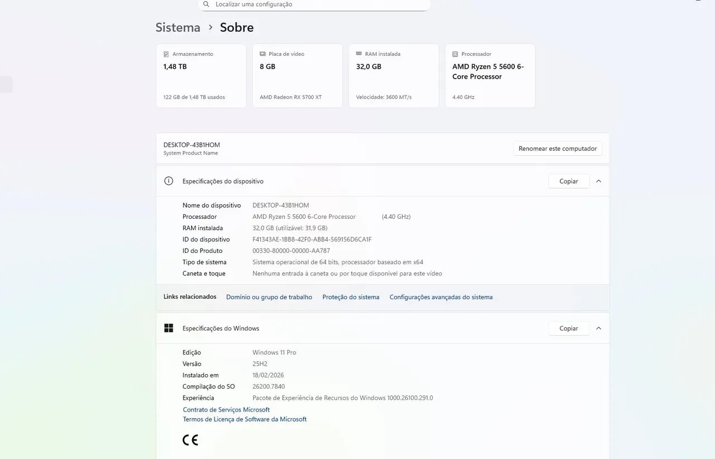Click the ID do Produto value '00330-80000-00000-AA787'
The image size is (715, 459).
tap(291, 251)
